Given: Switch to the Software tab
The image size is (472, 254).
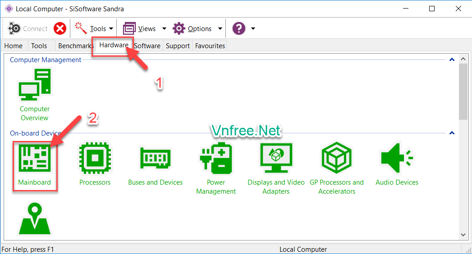Looking at the screenshot, I should 147,46.
